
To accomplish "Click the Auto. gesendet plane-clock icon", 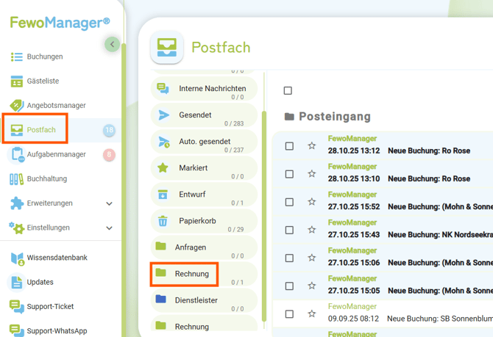I will coord(164,142).
